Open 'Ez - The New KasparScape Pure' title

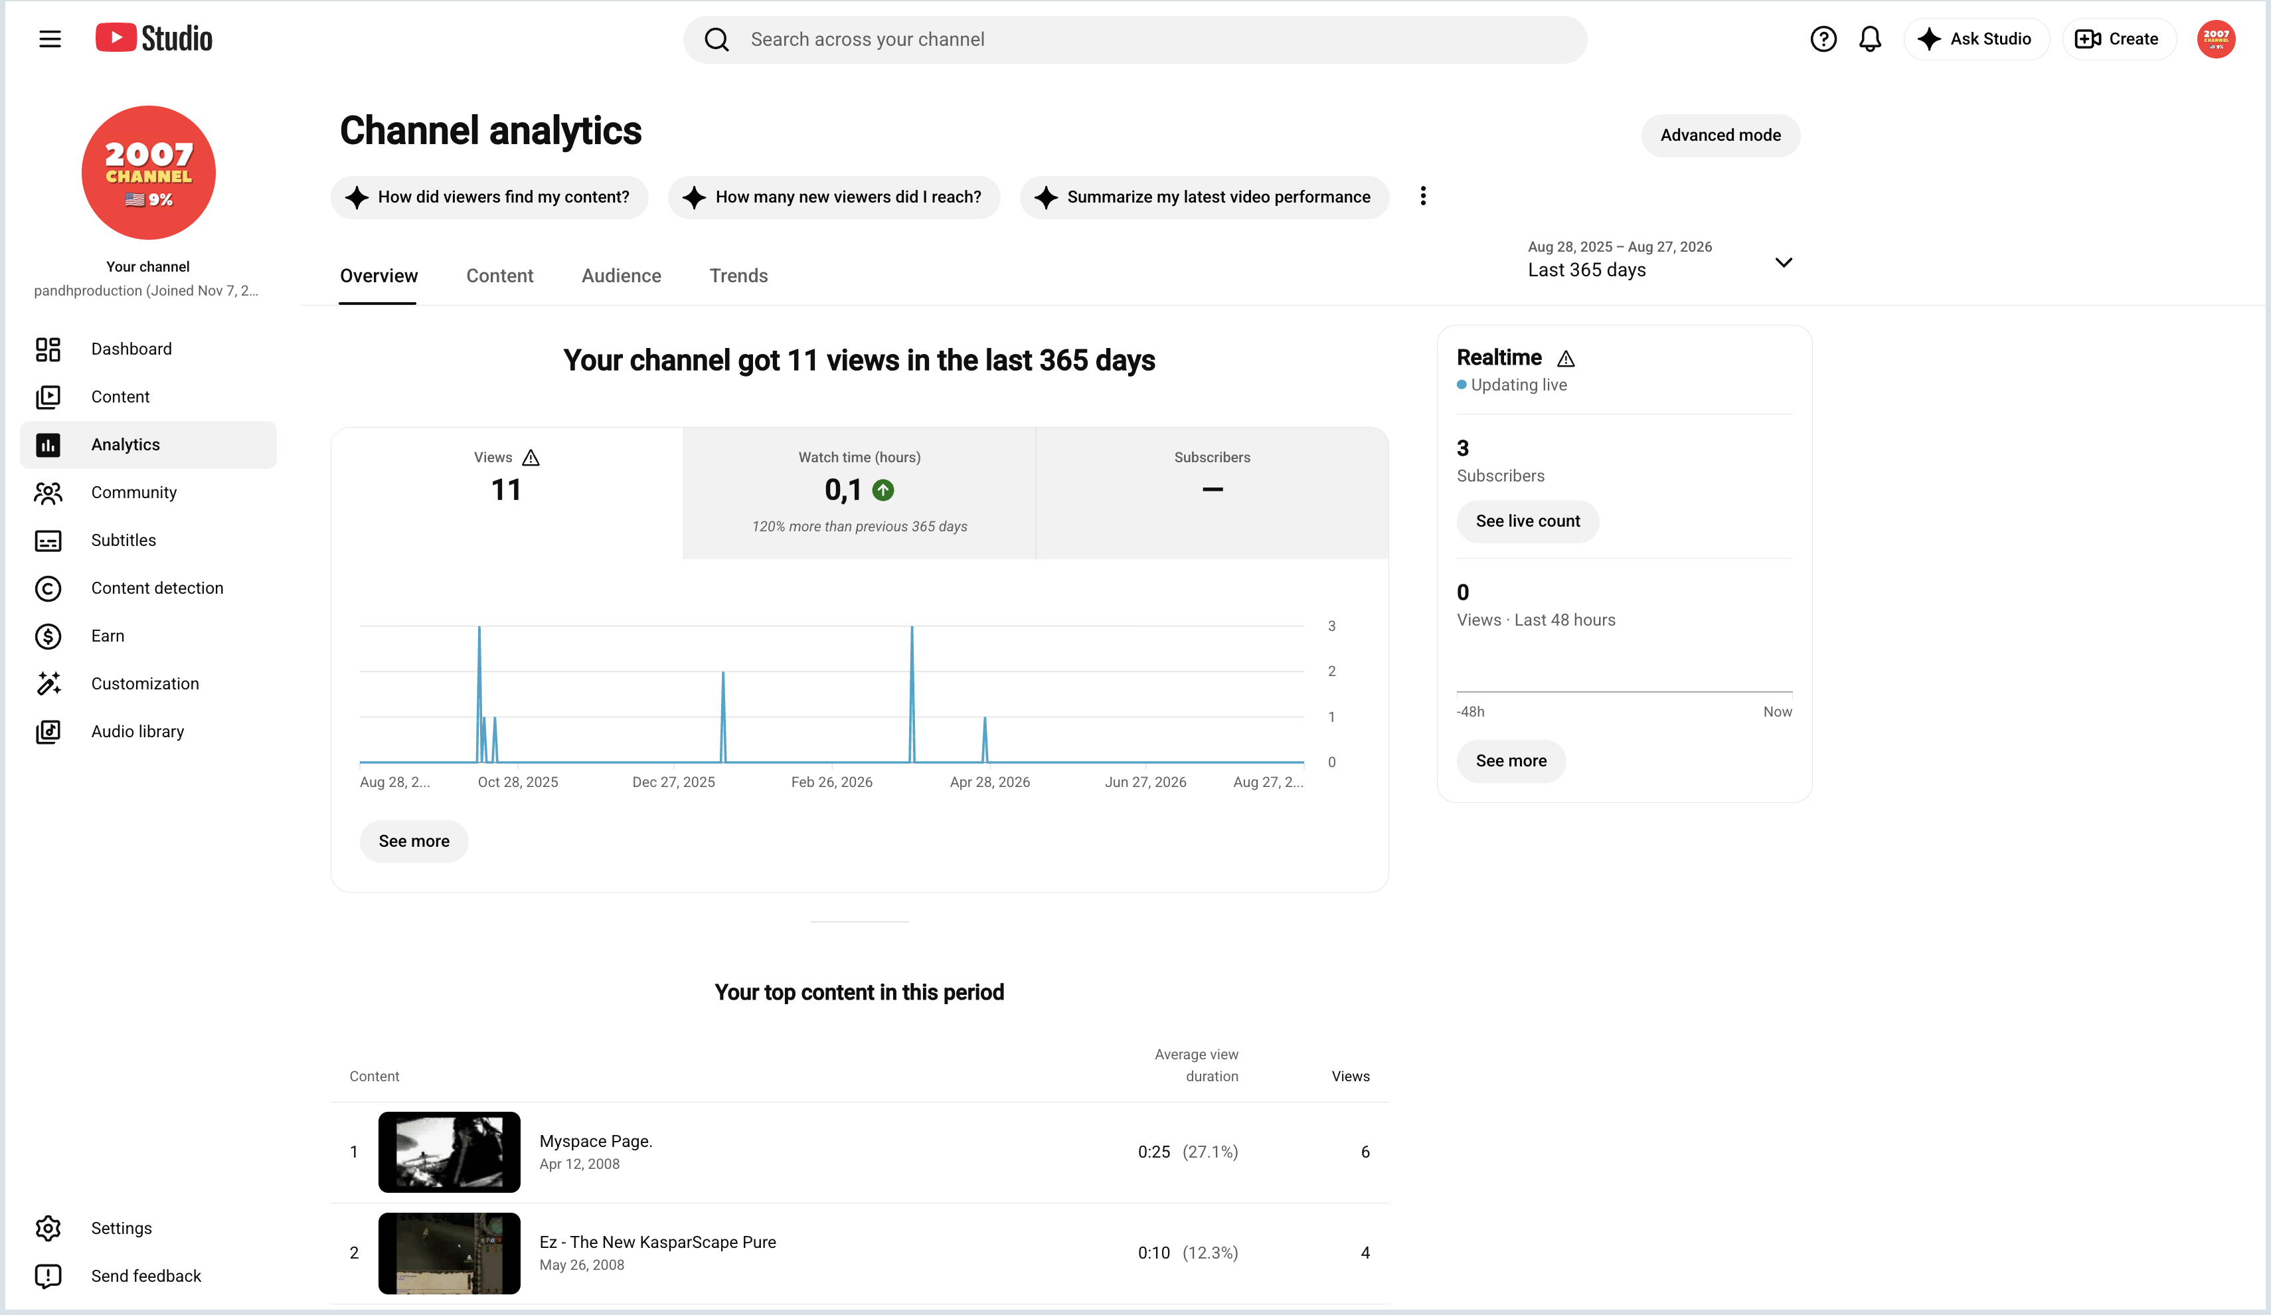tap(658, 1242)
